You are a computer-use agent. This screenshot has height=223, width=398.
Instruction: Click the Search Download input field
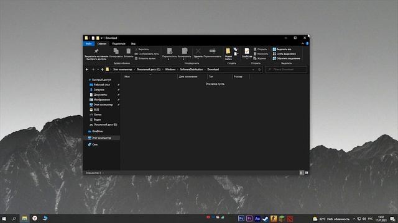pos(286,69)
